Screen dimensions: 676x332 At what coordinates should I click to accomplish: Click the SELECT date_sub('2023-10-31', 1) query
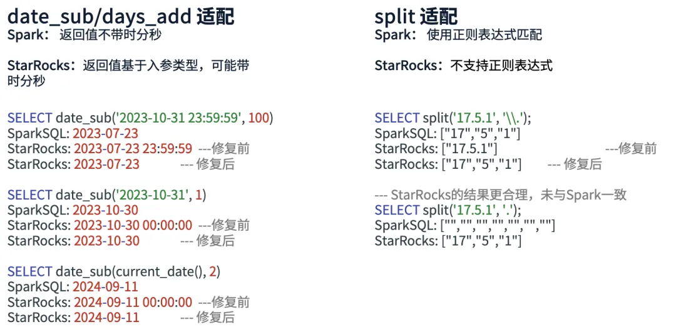click(x=107, y=194)
